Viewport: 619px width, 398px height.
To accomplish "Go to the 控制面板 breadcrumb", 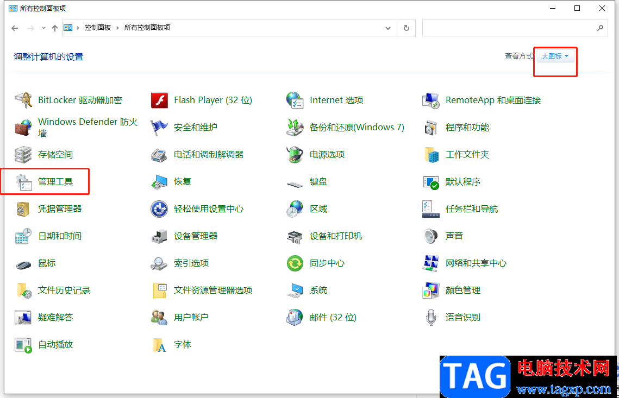I will point(97,28).
